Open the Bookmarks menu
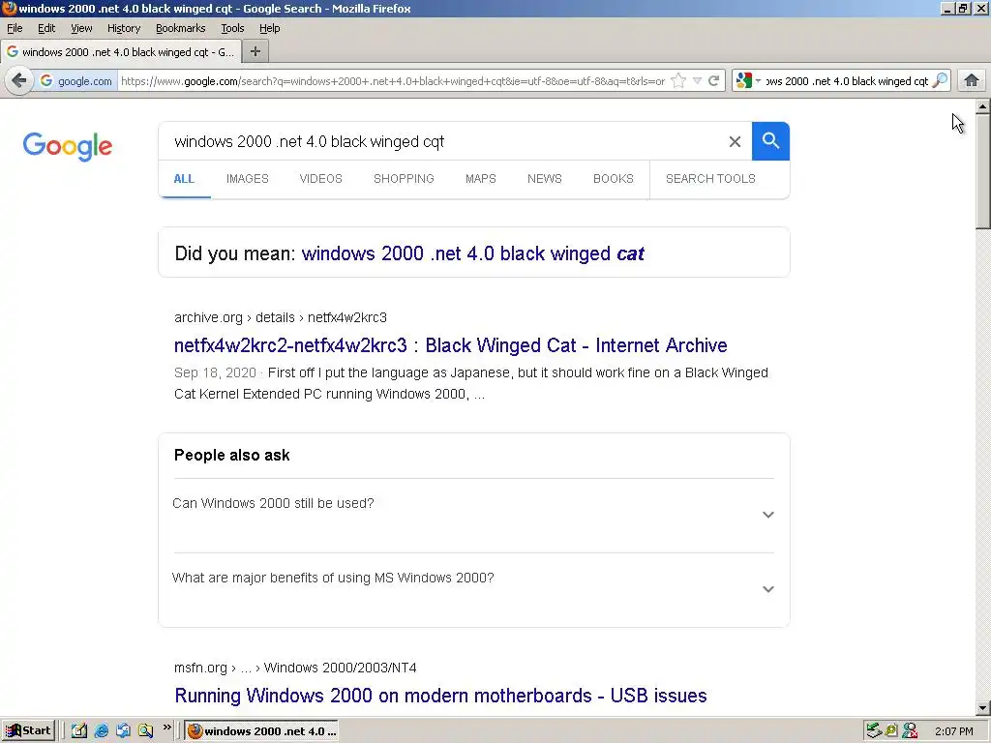Image resolution: width=991 pixels, height=743 pixels. (x=181, y=28)
